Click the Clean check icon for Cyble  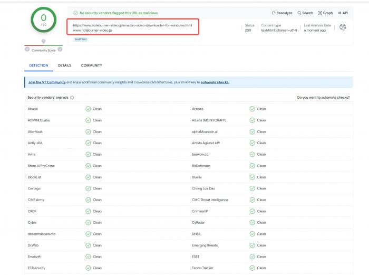click(88, 222)
